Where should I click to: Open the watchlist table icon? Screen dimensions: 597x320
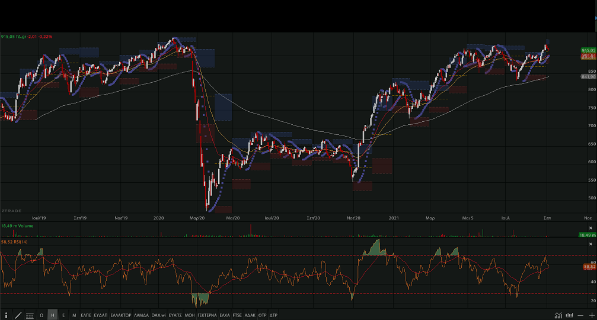[30, 315]
